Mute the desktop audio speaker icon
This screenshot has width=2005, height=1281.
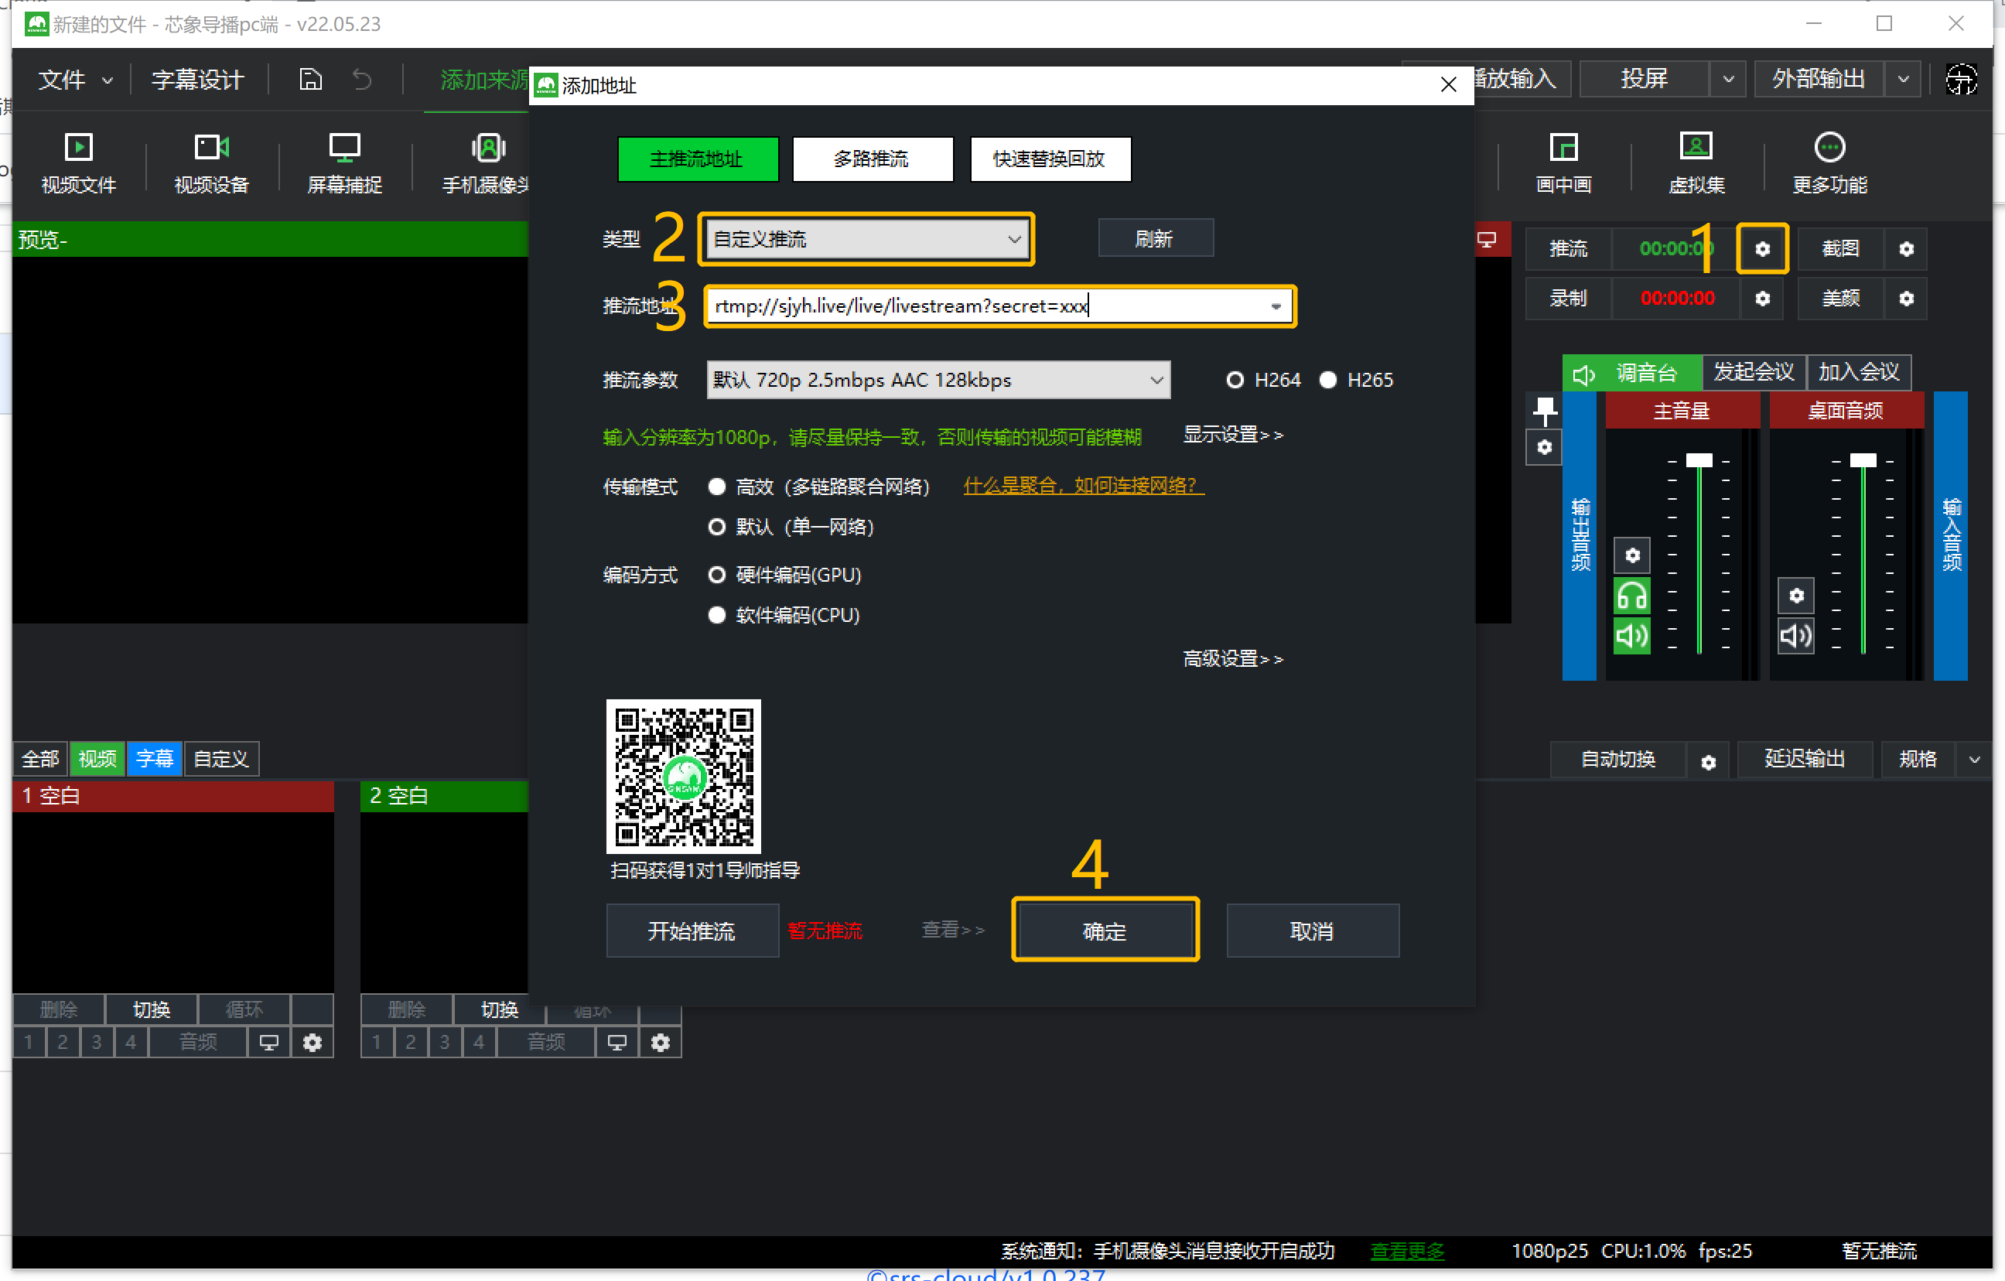1795,637
